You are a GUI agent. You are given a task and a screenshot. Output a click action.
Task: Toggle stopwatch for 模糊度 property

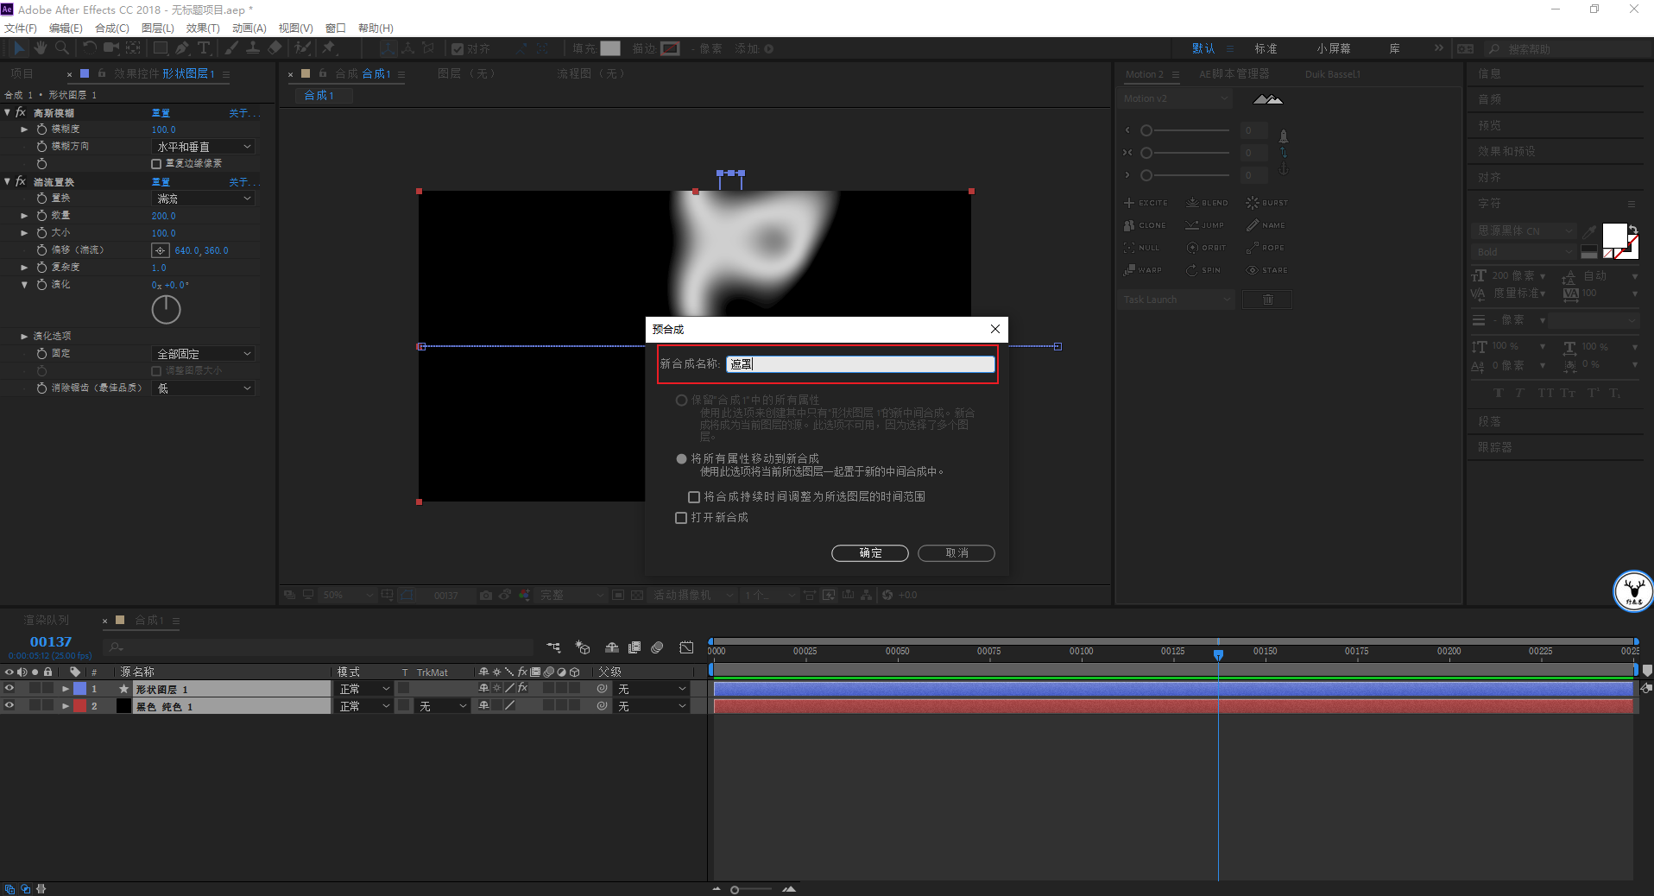click(x=41, y=129)
